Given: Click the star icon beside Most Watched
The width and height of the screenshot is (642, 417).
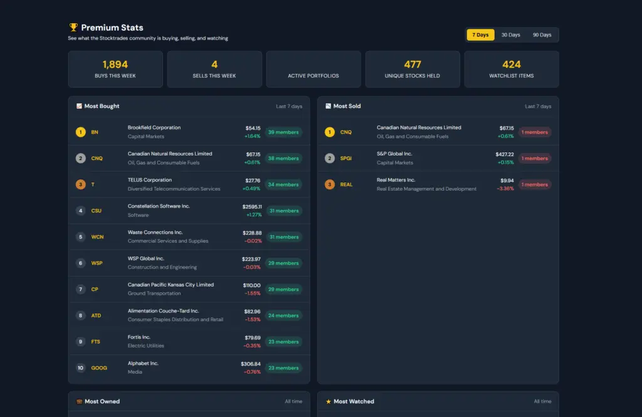Looking at the screenshot, I should click(329, 401).
